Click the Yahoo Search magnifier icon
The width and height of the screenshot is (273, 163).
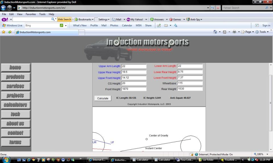coord(266,8)
